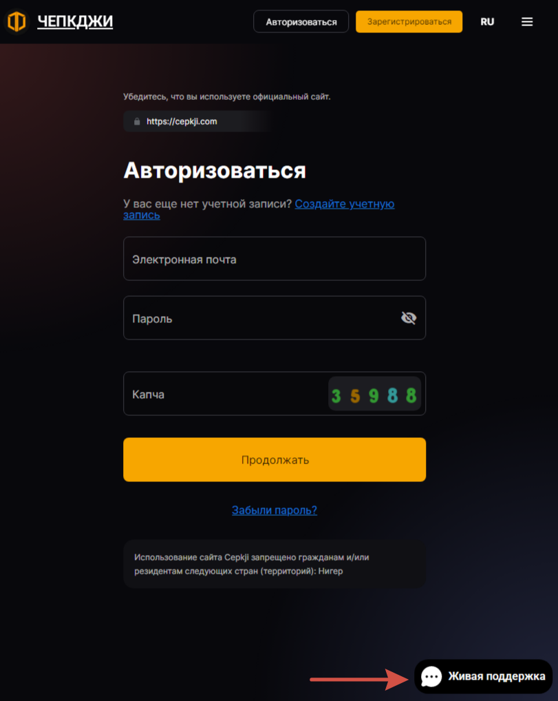Viewport: 558px width, 701px height.
Task: Click the chat bubble icon for live support
Action: pos(431,676)
